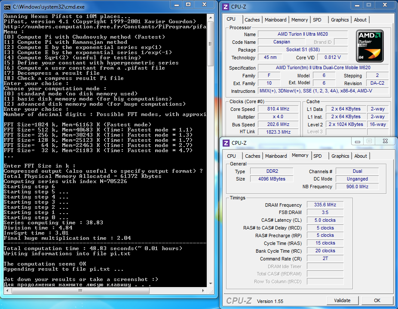
Task: Click the Cycle Time tRAS '15 clocks'
Action: pyautogui.click(x=325, y=243)
